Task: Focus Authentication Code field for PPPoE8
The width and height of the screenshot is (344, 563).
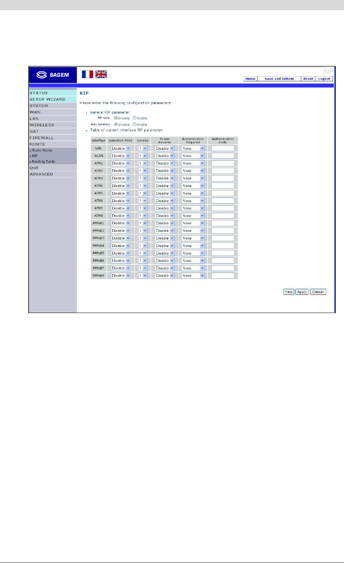Action: (223, 276)
